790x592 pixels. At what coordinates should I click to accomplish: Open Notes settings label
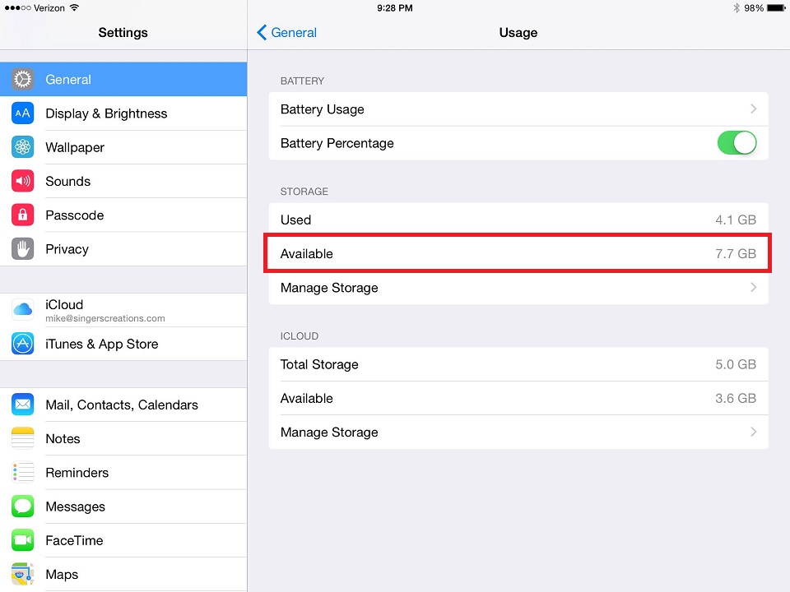click(x=63, y=438)
